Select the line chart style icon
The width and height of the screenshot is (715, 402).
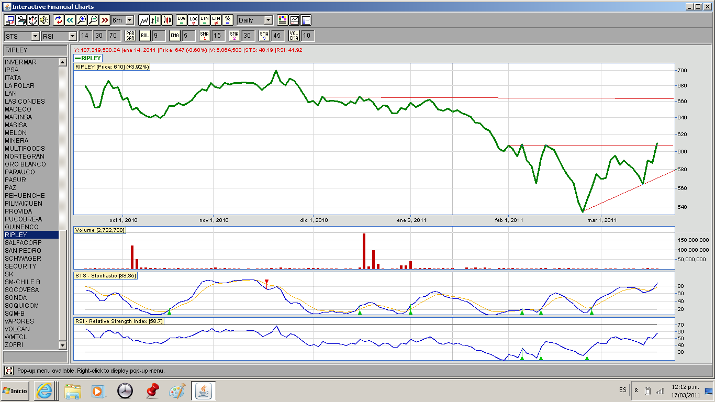(144, 20)
